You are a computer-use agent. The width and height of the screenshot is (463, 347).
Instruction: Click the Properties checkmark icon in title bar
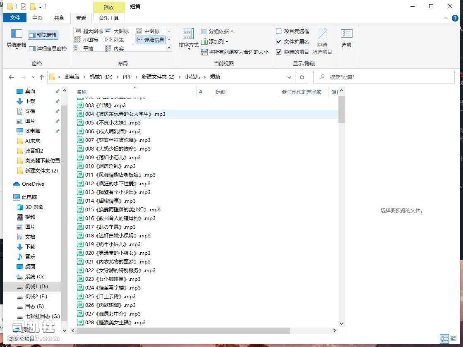[x=23, y=7]
